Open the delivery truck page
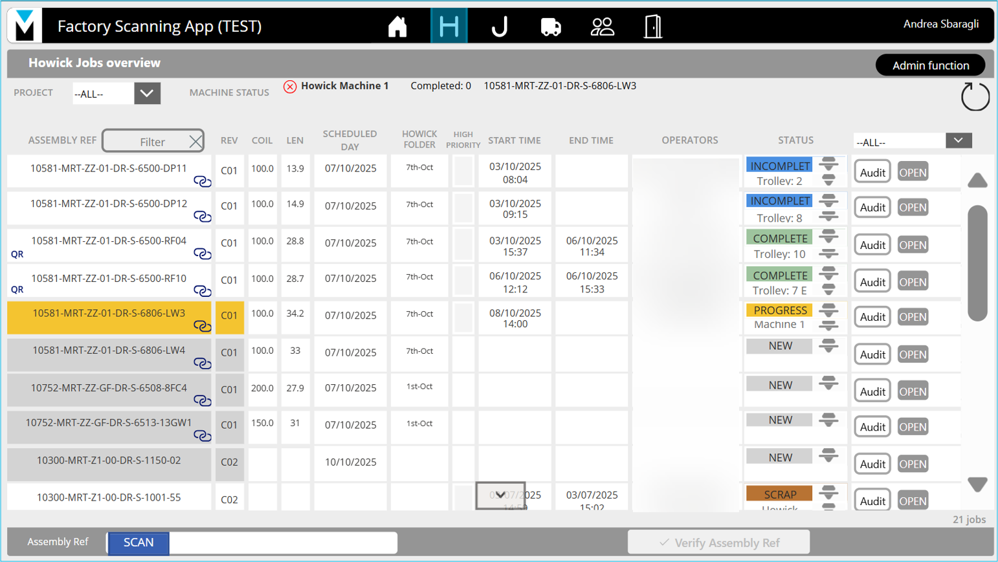The height and width of the screenshot is (562, 998). 551,27
